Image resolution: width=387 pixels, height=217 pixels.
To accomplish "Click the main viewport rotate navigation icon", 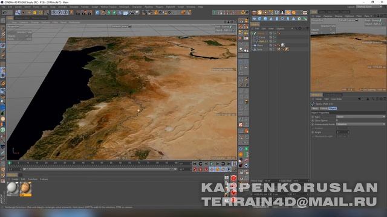I will 232,22.
